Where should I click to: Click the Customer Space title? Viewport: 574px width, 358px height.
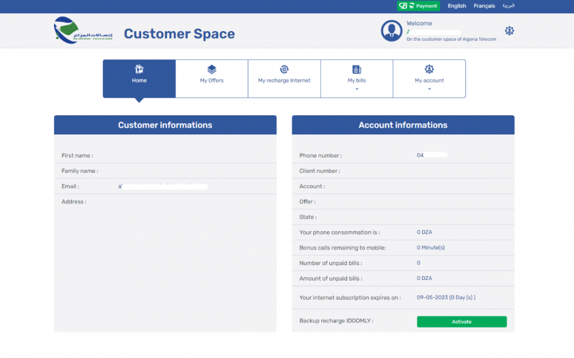coord(179,34)
